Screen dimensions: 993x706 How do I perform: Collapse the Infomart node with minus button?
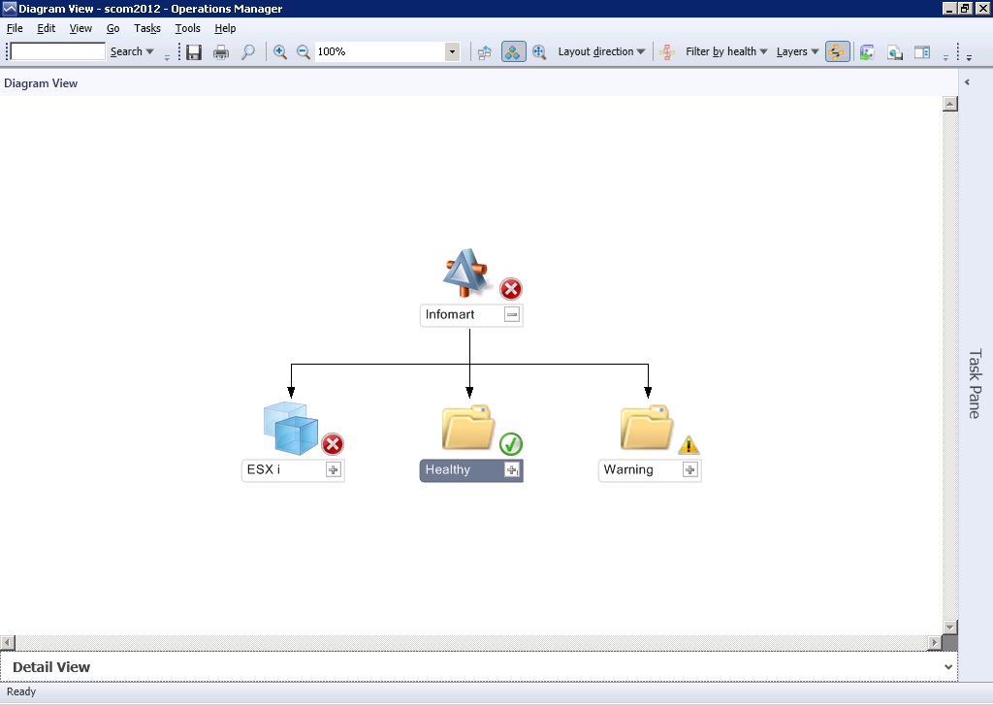pos(512,314)
